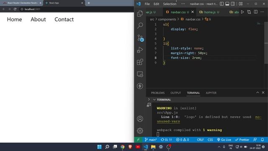Close the bottom panel
Viewport: 268px width, 151px height.
point(263,92)
